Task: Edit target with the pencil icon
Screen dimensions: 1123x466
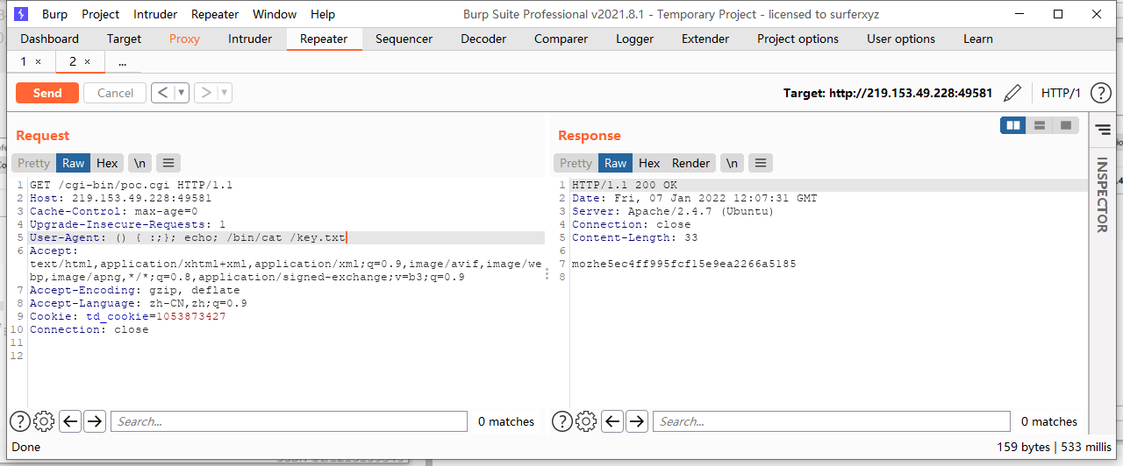Action: [1012, 93]
